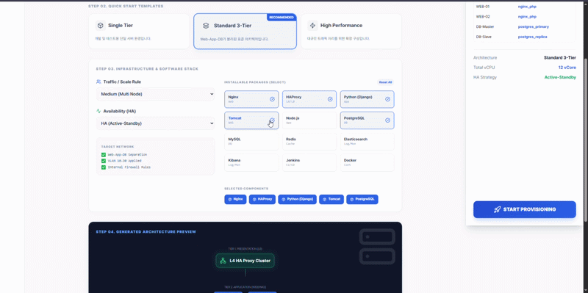
Task: Open the Medium (Multi Node) traffic dropdown
Action: (156, 94)
